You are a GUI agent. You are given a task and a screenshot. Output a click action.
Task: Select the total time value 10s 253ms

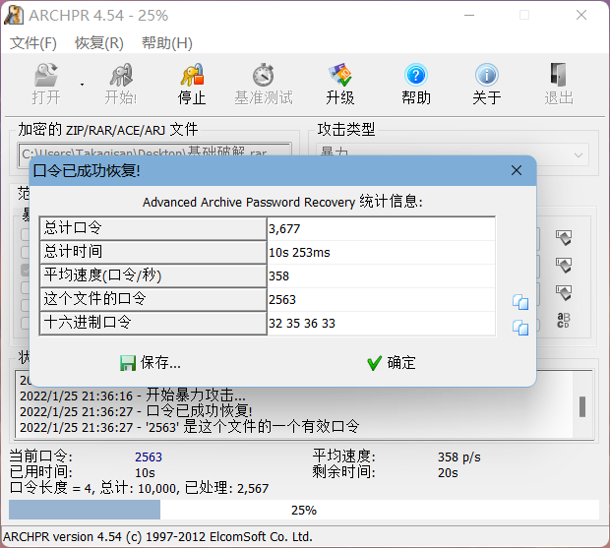382,253
